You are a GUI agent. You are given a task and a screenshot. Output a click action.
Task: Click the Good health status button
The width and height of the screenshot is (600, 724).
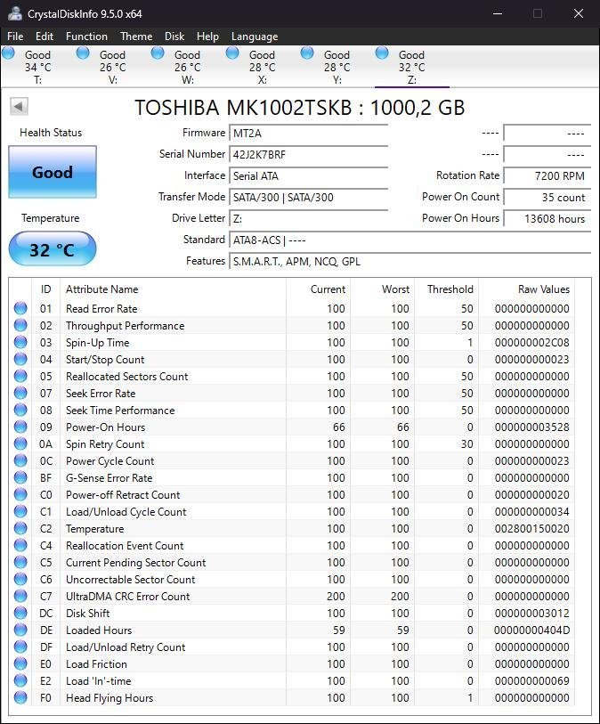(53, 172)
